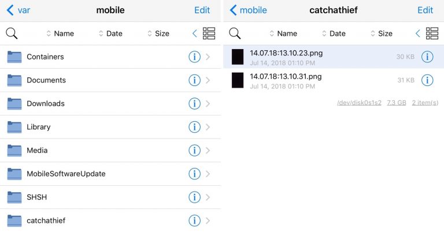The height and width of the screenshot is (232, 444).
Task: Tap Edit in the mobile pane
Action: (202, 10)
